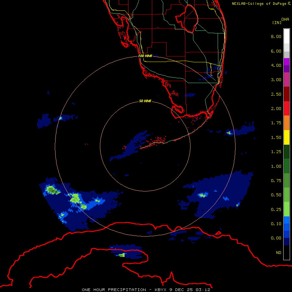Click the [IN] units label
The width and height of the screenshot is (292, 292).
[x=277, y=22]
